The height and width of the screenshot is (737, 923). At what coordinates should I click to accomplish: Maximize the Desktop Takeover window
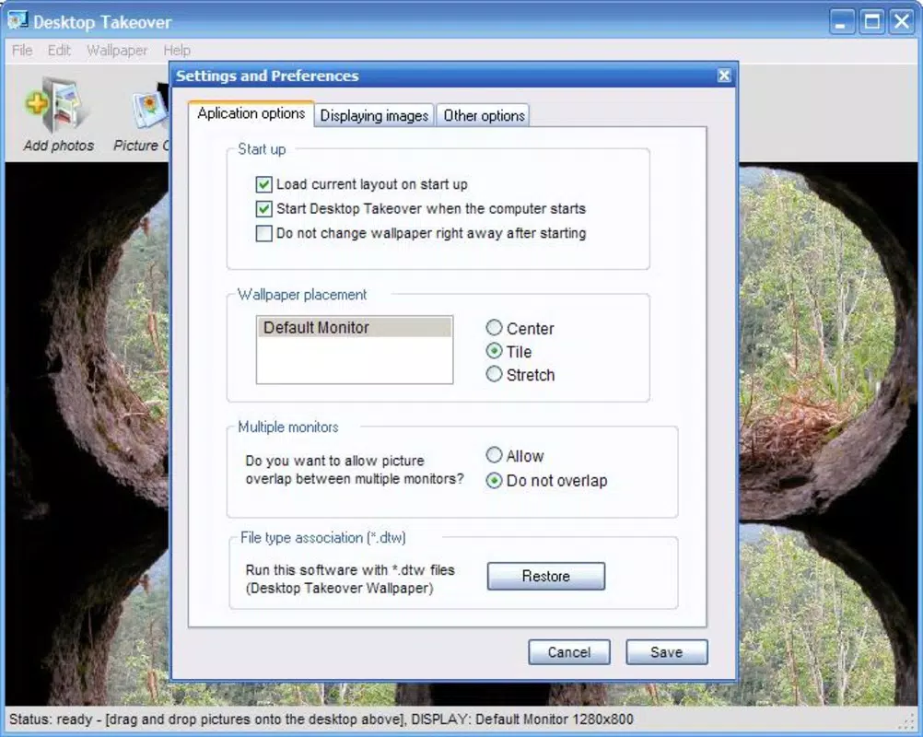pyautogui.click(x=871, y=22)
